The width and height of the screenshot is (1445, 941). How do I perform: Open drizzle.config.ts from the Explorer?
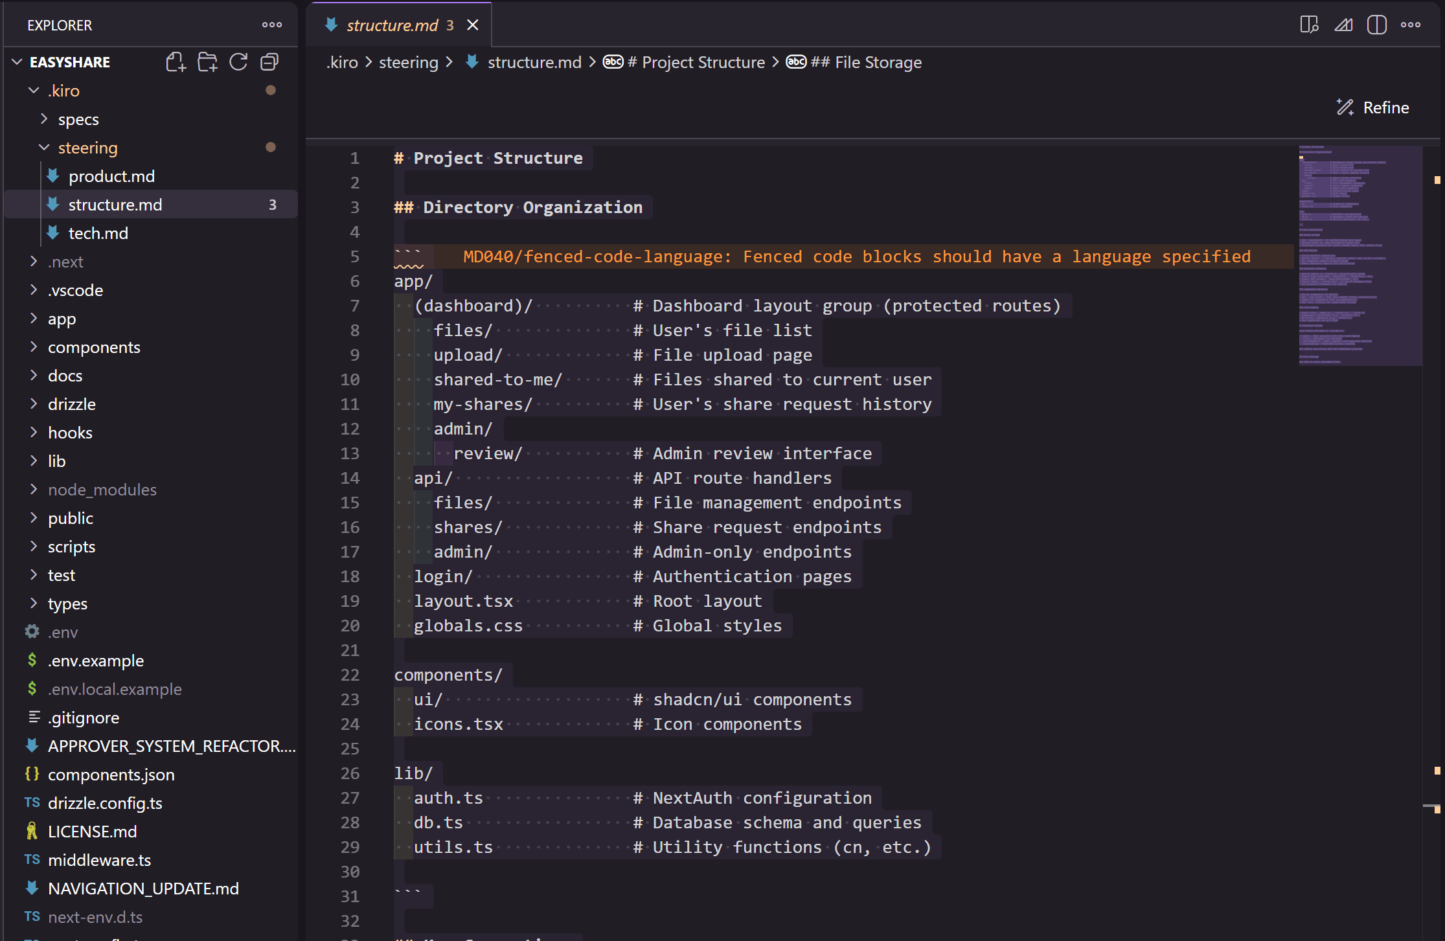click(105, 803)
